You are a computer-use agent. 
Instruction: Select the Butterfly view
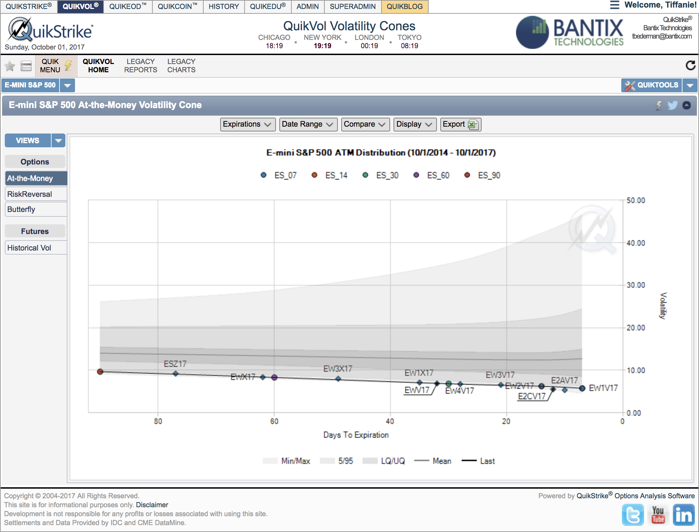pyautogui.click(x=36, y=209)
